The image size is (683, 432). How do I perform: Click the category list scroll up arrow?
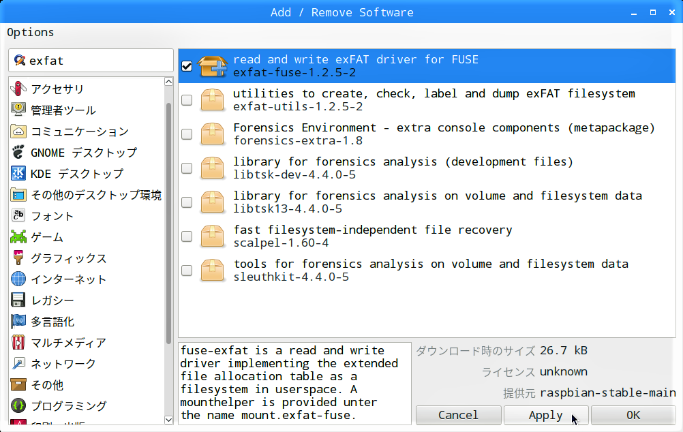pyautogui.click(x=169, y=82)
